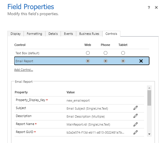Open the Business Rules tab
This screenshot has height=143, width=166.
89,34
